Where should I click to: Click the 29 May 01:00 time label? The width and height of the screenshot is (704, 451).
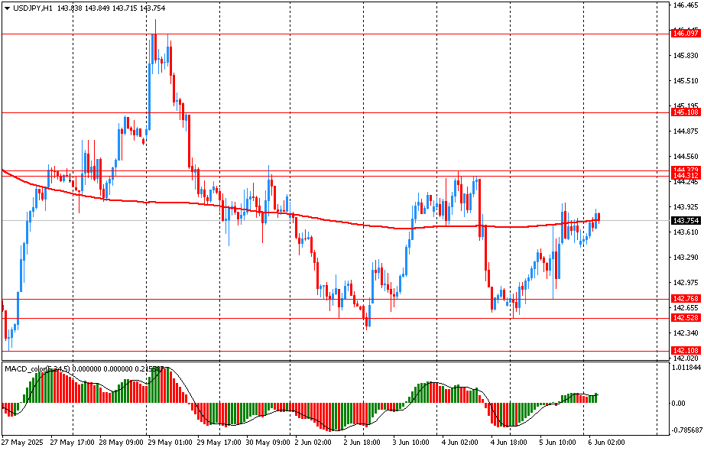coord(170,443)
